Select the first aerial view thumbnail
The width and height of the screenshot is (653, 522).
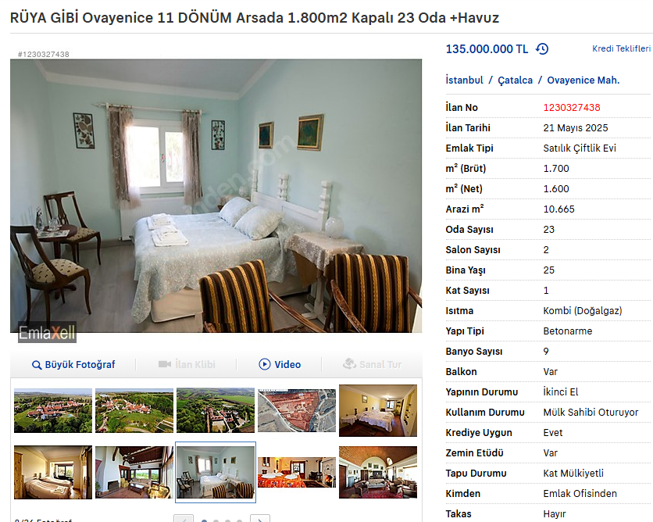(53, 411)
